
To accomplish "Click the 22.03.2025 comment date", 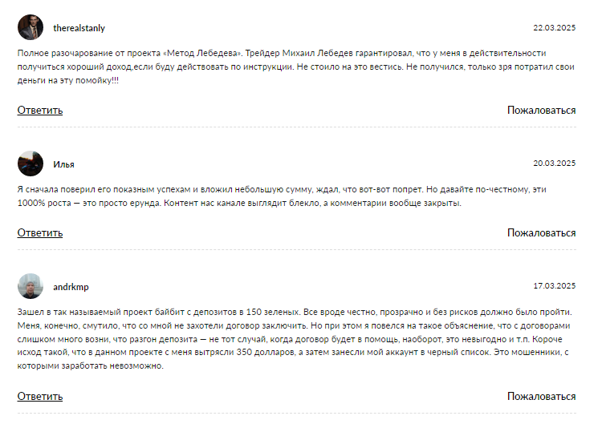I will (555, 29).
